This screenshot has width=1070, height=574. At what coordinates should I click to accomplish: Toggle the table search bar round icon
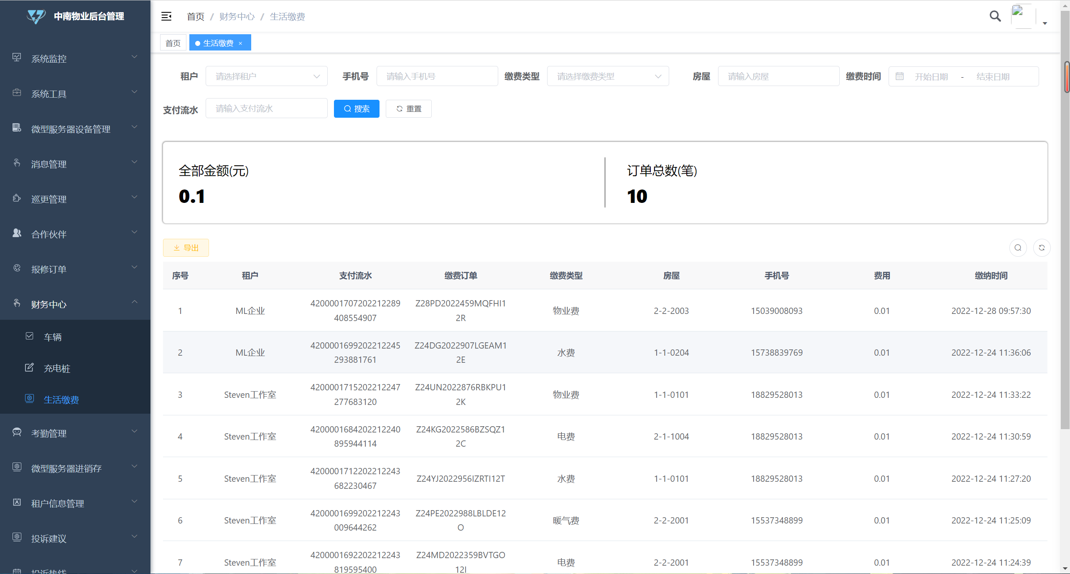1018,248
